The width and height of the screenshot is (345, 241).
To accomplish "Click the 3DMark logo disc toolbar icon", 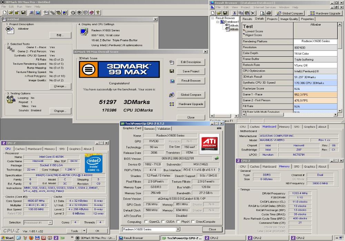I will coord(79,12).
